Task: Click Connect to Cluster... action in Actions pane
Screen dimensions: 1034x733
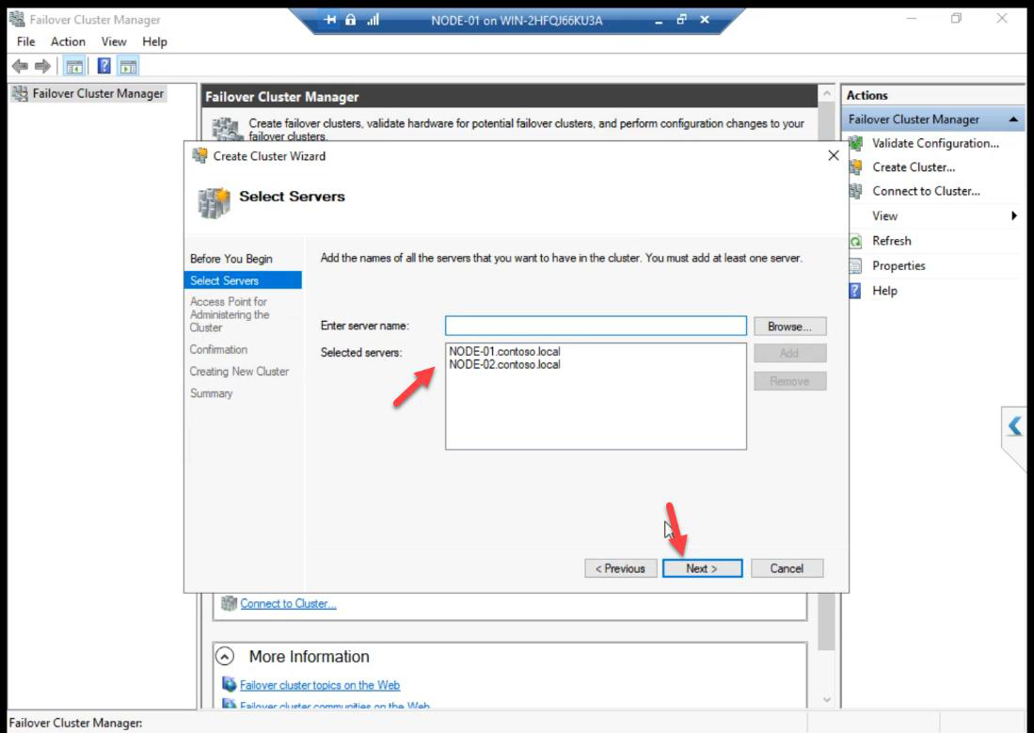Action: point(926,191)
